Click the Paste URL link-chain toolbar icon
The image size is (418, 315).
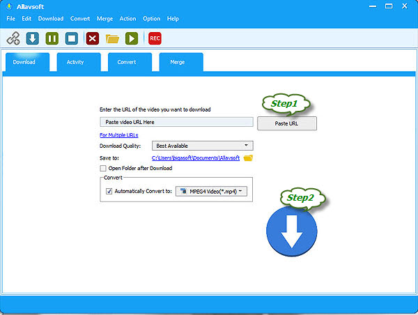pos(13,38)
